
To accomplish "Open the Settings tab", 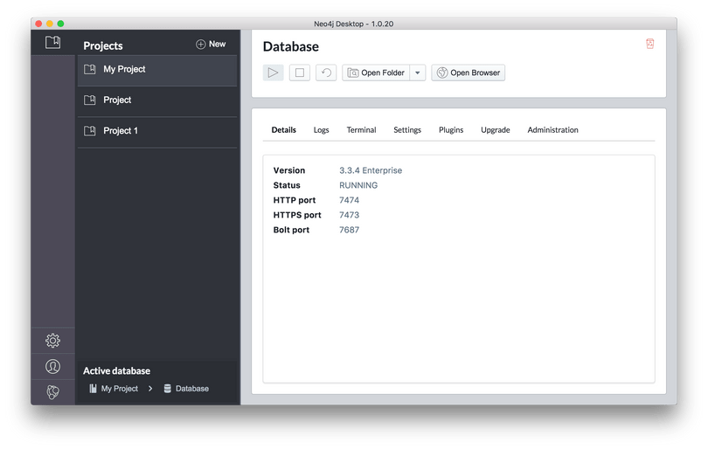I will pyautogui.click(x=407, y=130).
